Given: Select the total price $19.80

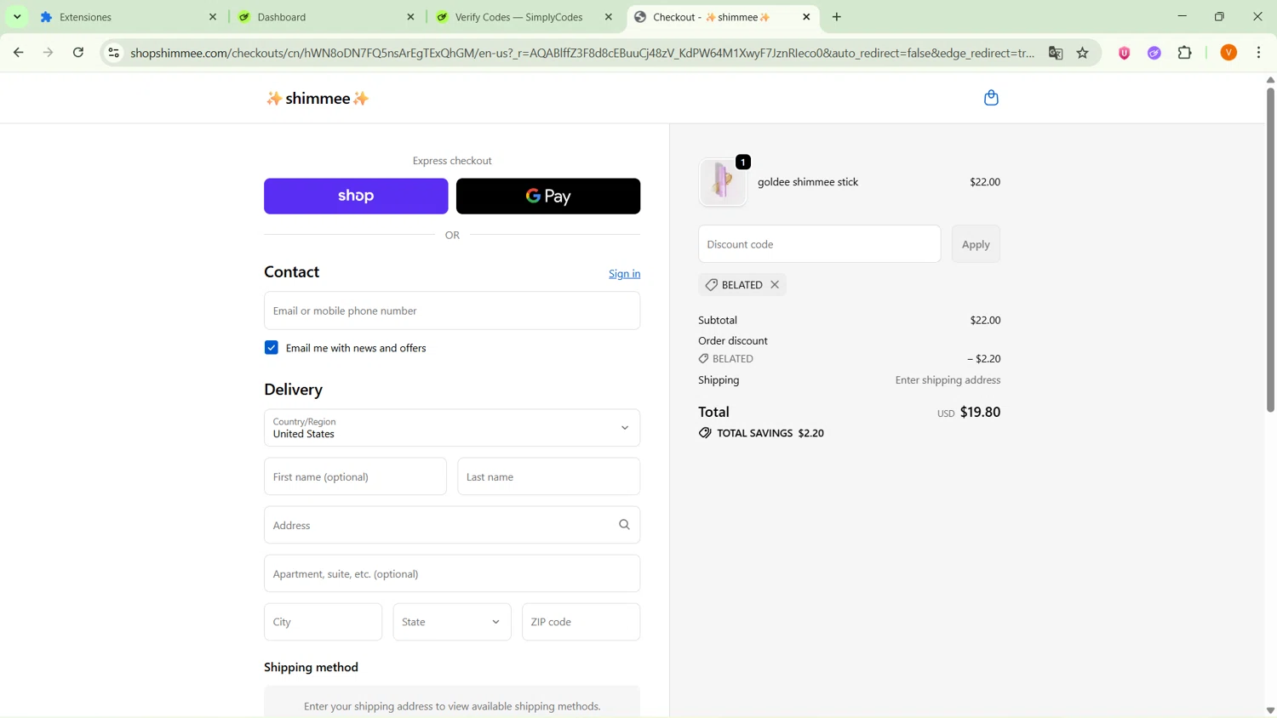Looking at the screenshot, I should (980, 412).
